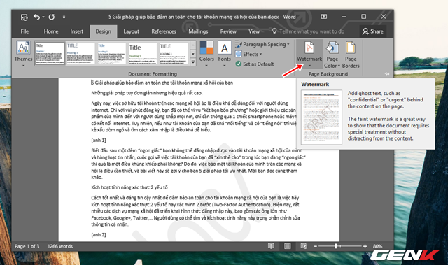
Task: Open the File tab
Action: [24, 31]
